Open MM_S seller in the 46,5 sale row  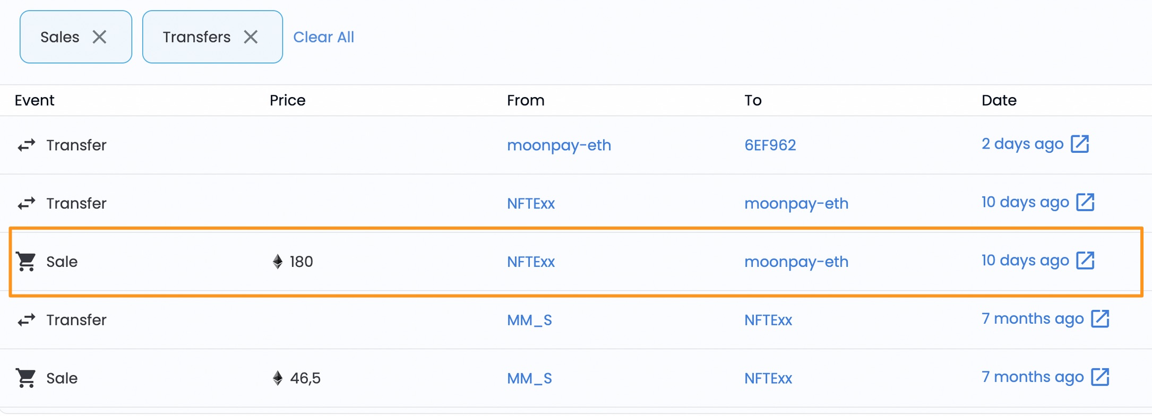click(x=529, y=379)
